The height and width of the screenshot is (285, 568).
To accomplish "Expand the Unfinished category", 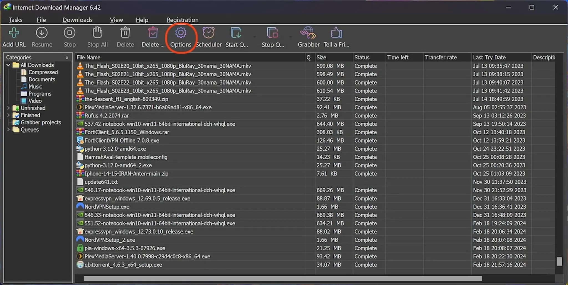I will (x=8, y=108).
